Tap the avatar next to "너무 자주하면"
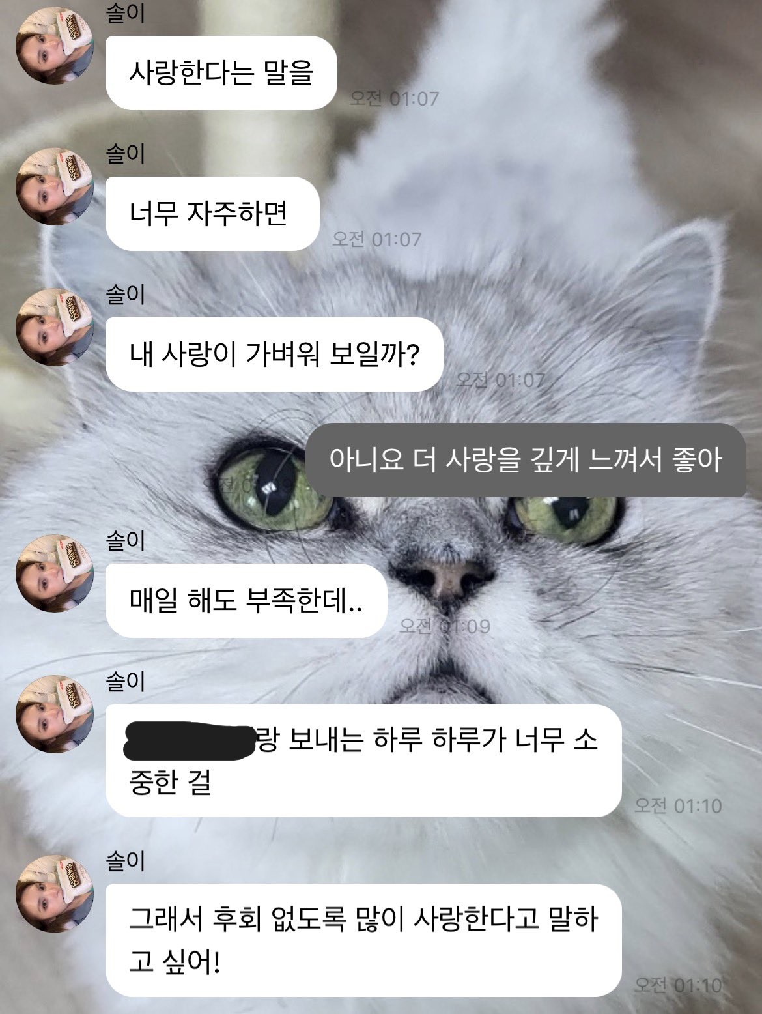Image resolution: width=762 pixels, height=1014 pixels. (55, 187)
